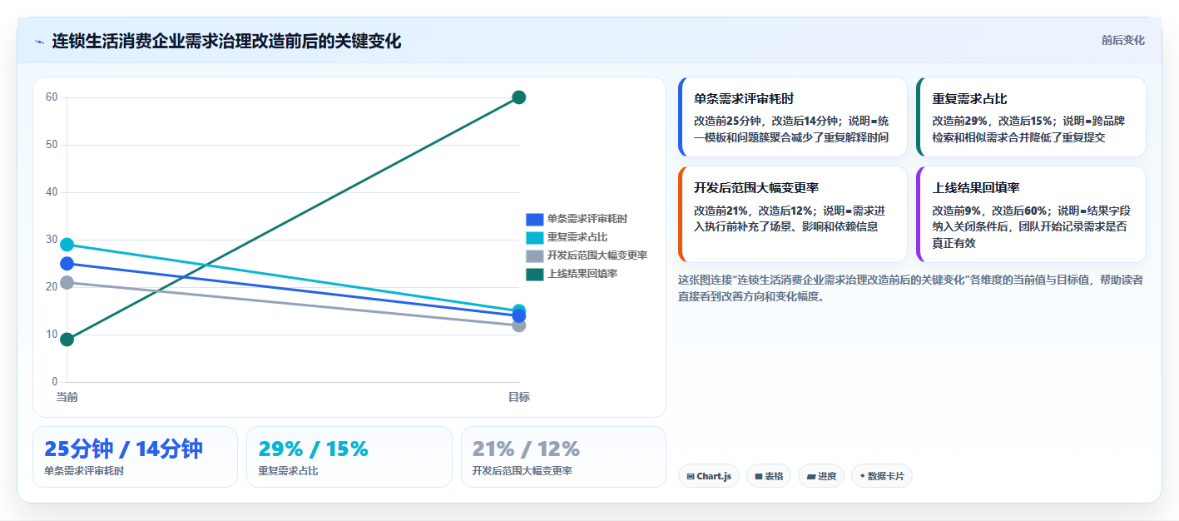Viewport: 1179px width, 521px height.
Task: Open the 开发后范围大幅变更率 detail card
Action: coord(792,215)
